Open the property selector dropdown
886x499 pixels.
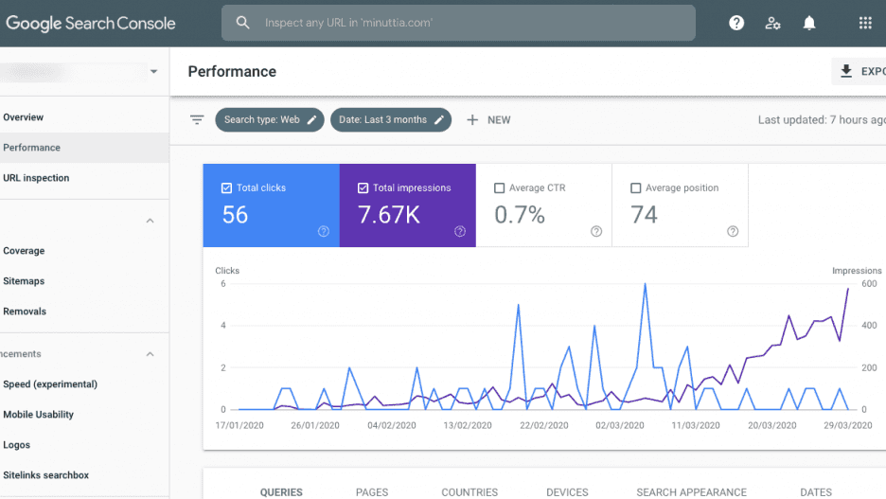coord(153,72)
